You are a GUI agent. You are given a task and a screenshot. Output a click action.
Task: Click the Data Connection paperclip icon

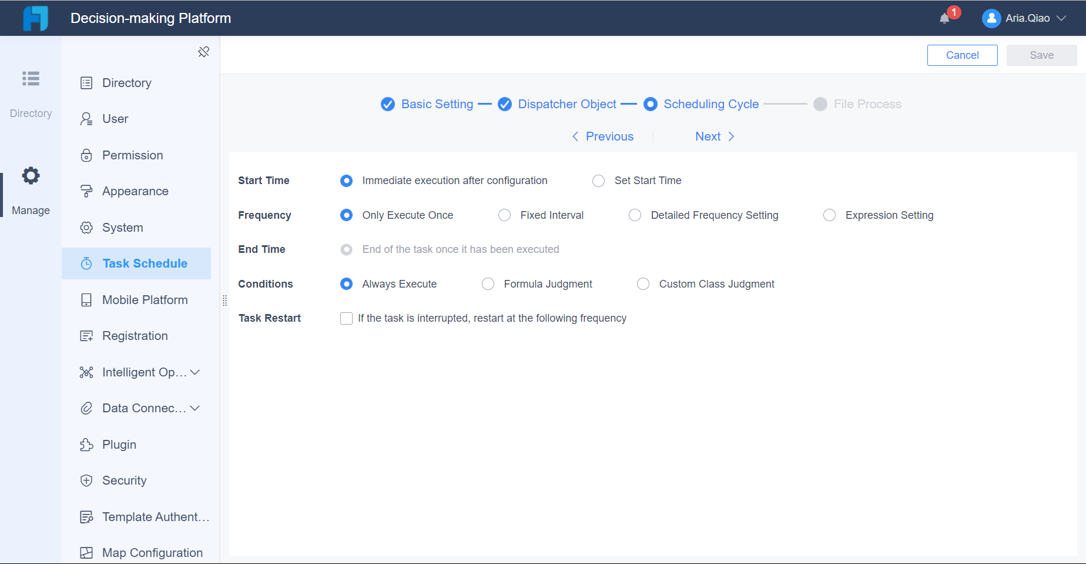point(86,408)
